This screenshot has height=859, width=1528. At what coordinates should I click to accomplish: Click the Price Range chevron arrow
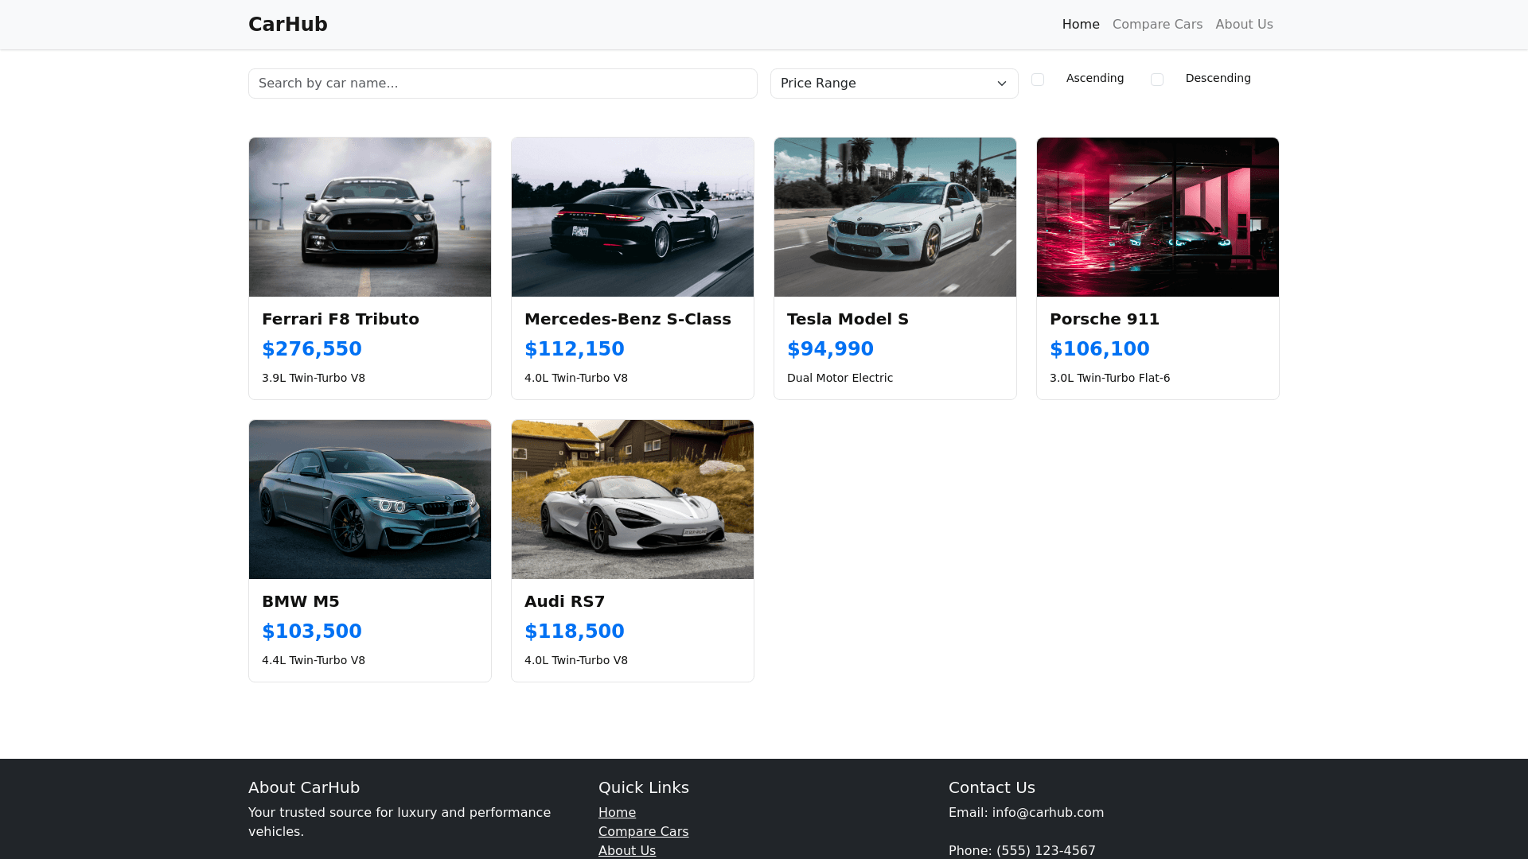coord(1002,84)
